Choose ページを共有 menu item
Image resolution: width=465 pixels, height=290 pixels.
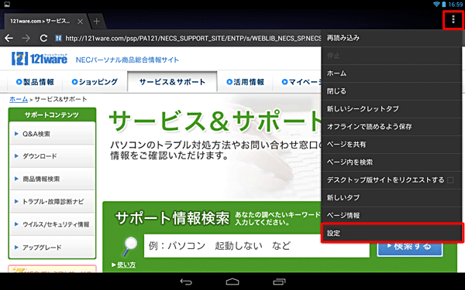[x=391, y=145]
